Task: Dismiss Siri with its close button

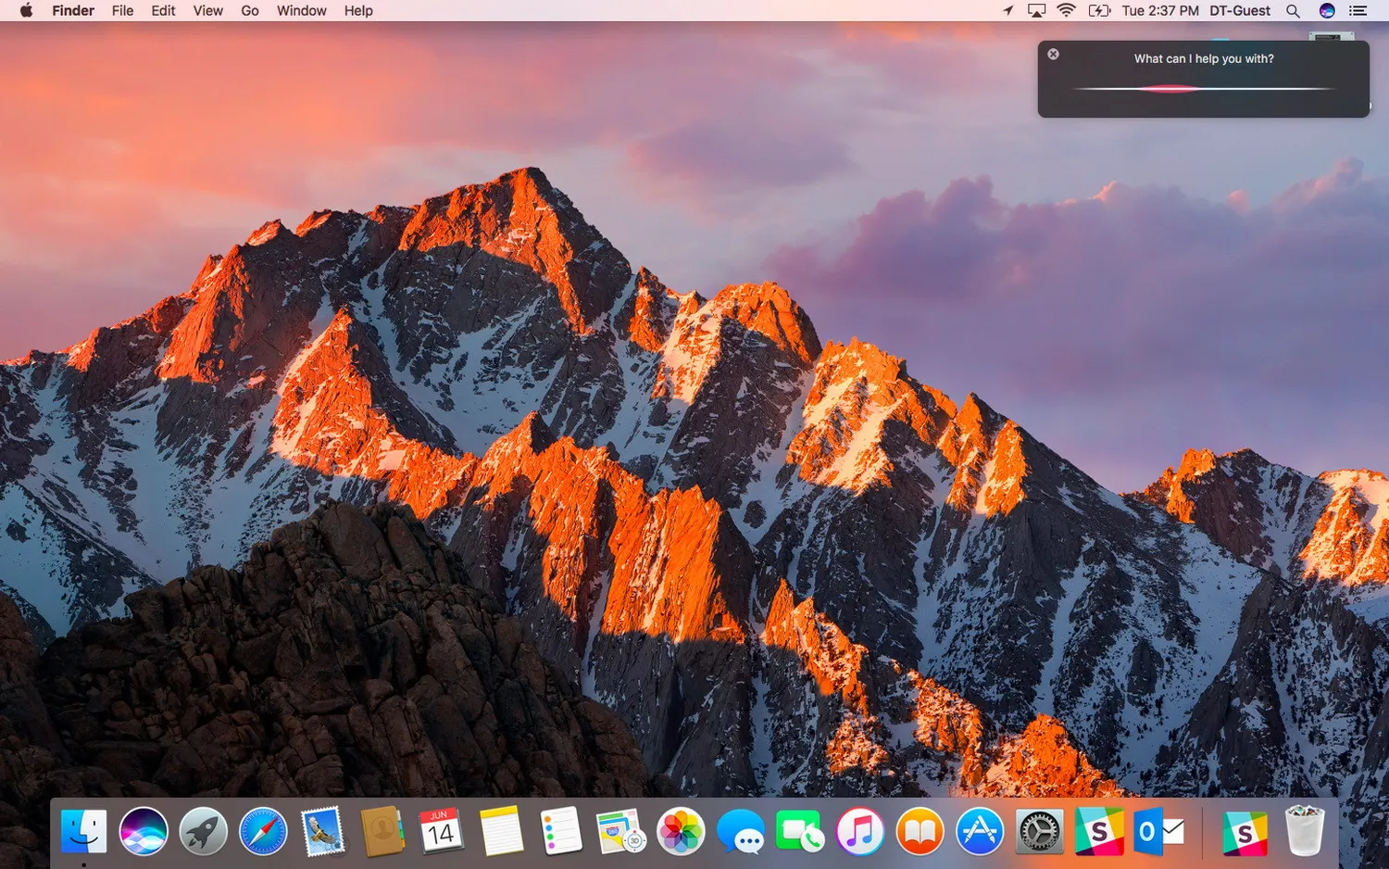Action: tap(1053, 54)
